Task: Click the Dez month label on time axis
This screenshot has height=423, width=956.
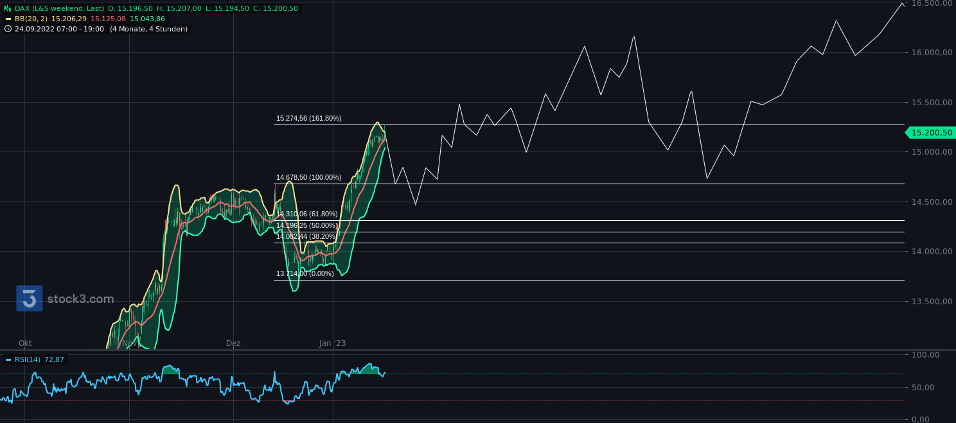Action: (233, 343)
